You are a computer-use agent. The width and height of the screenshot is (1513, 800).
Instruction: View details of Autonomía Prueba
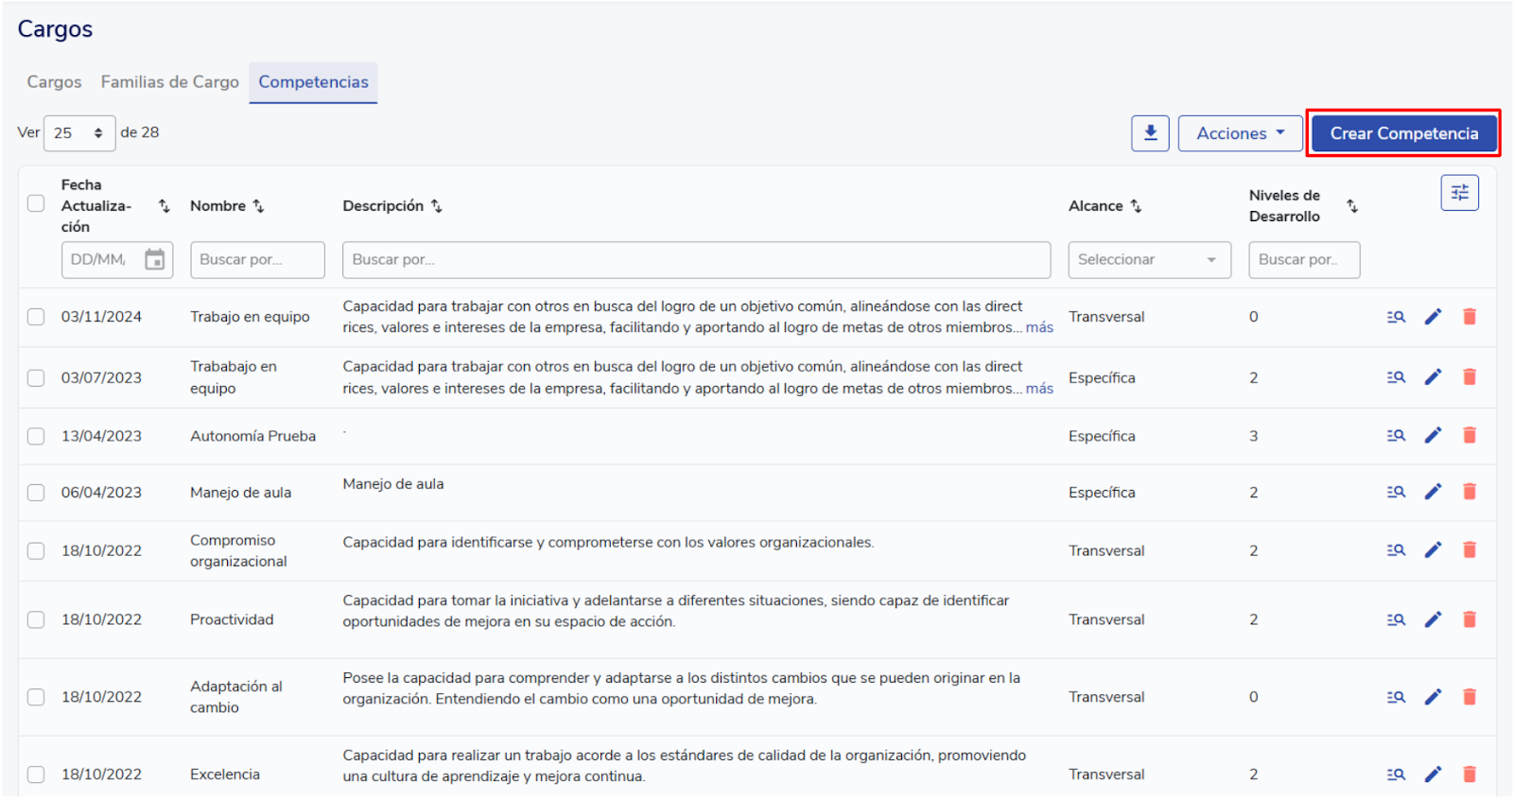[x=1396, y=436]
